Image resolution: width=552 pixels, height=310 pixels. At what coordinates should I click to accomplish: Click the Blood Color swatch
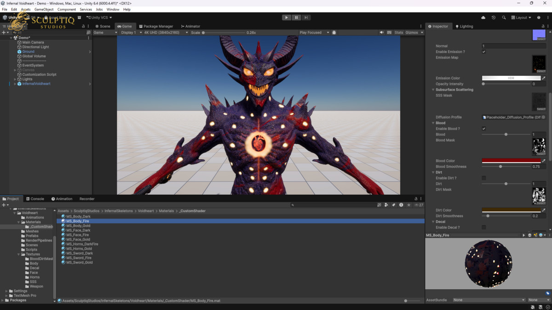tap(511, 161)
